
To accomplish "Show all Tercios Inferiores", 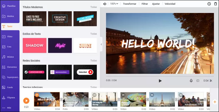I will [94, 87].
